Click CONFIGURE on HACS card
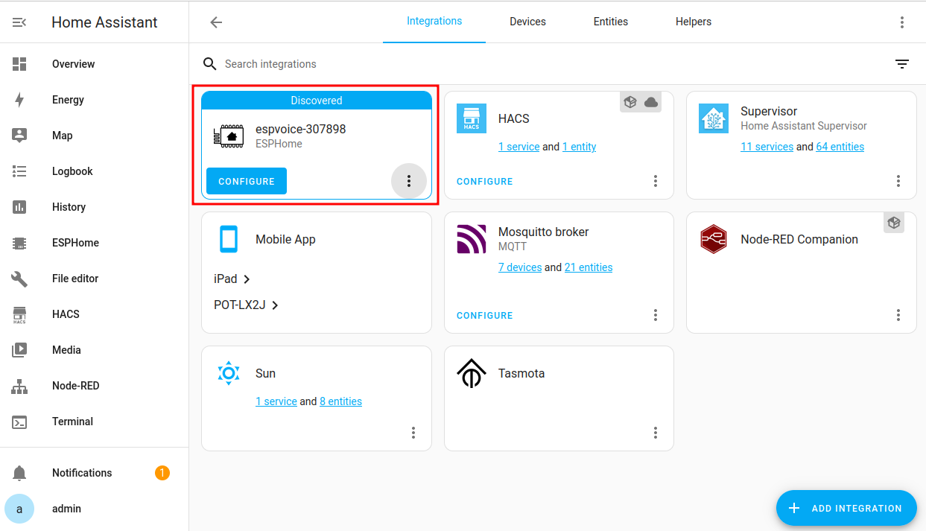This screenshot has height=531, width=926. (485, 181)
